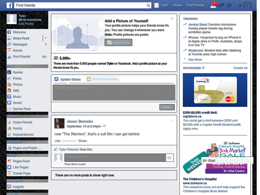Click the Capital One card ad image
The image size is (260, 195).
[x=215, y=90]
